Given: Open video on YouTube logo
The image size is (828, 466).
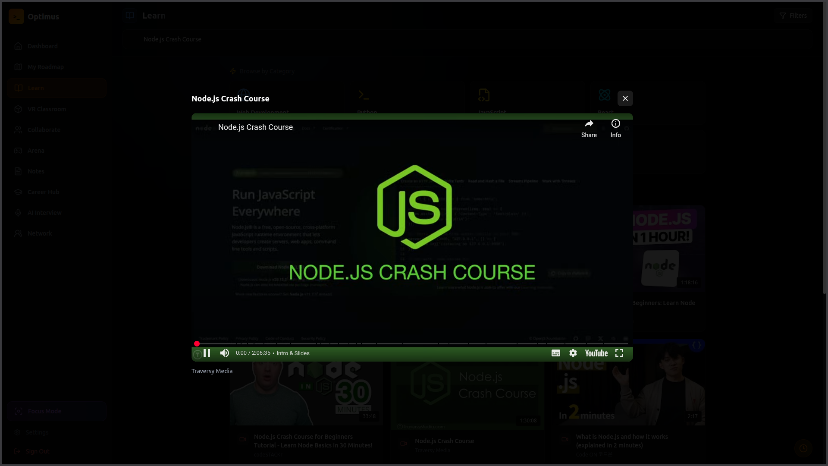Looking at the screenshot, I should [596, 353].
